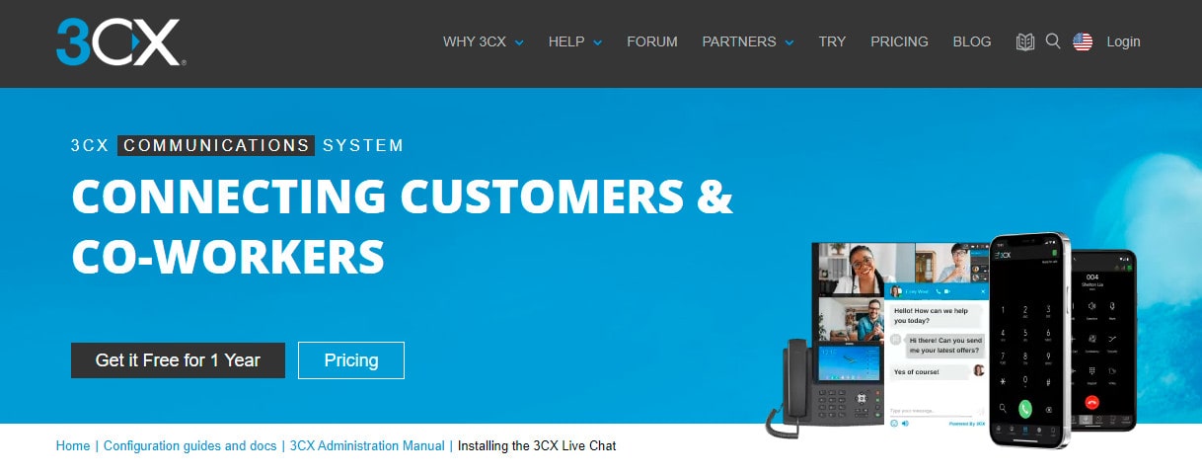Image resolution: width=1202 pixels, height=475 pixels.
Task: Click the live chat window image
Action: coord(937,356)
